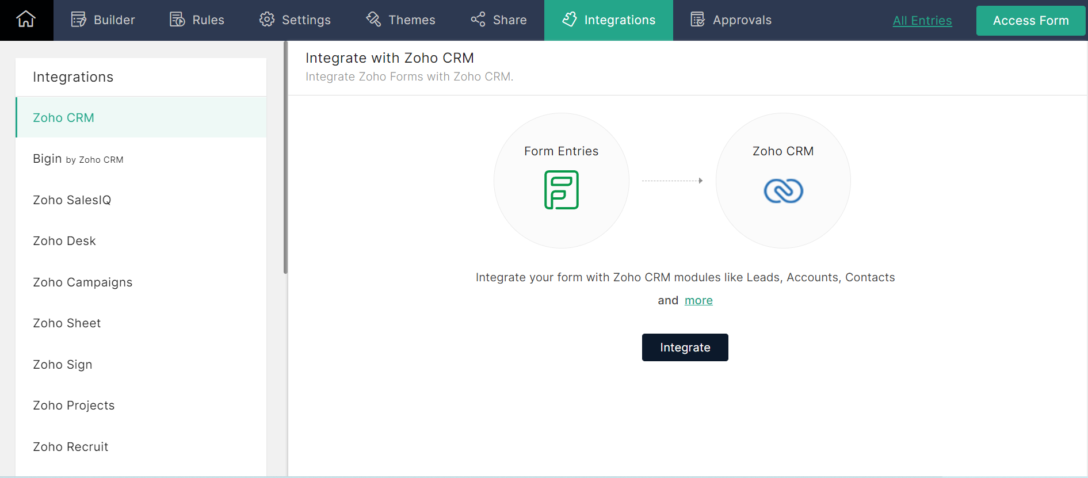
Task: Select Zoho Sign integration
Action: pos(141,364)
